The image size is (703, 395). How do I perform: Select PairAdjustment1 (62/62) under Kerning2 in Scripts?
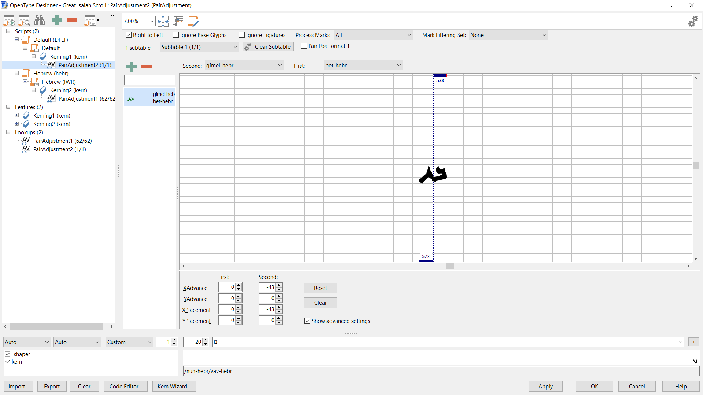[x=87, y=98]
